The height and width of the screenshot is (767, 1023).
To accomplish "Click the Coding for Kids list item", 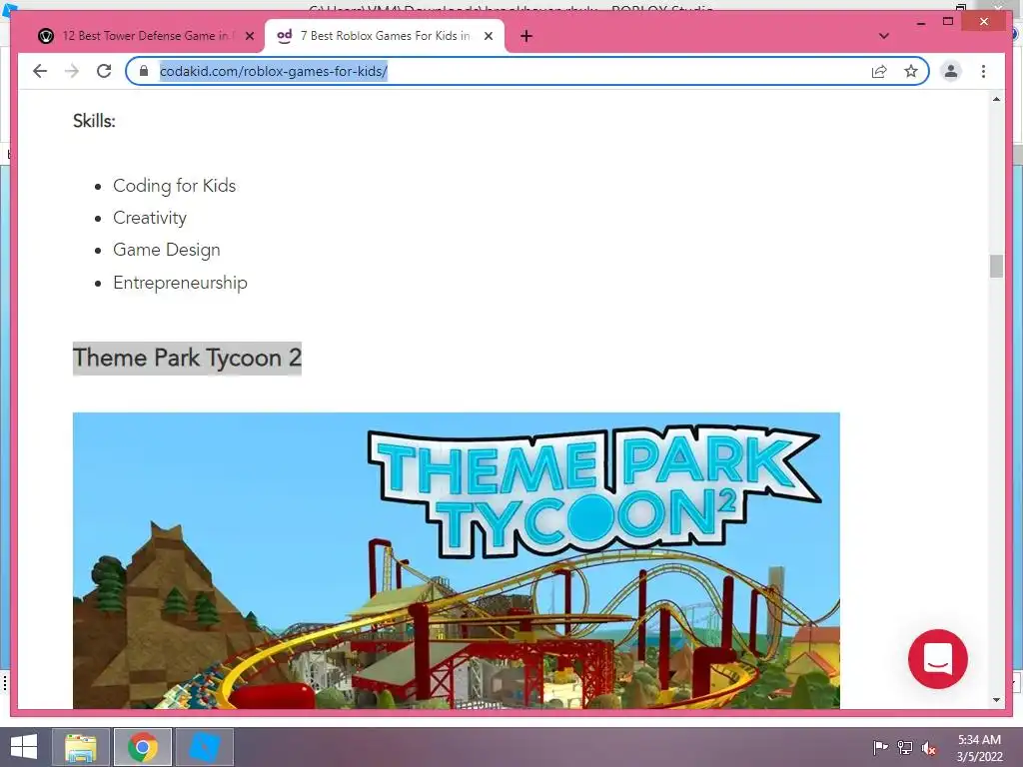I will [174, 186].
